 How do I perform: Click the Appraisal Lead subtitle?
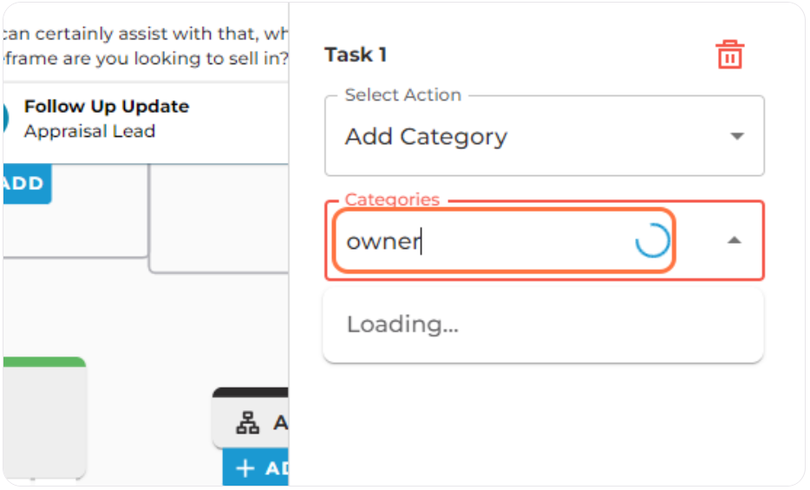click(x=89, y=131)
